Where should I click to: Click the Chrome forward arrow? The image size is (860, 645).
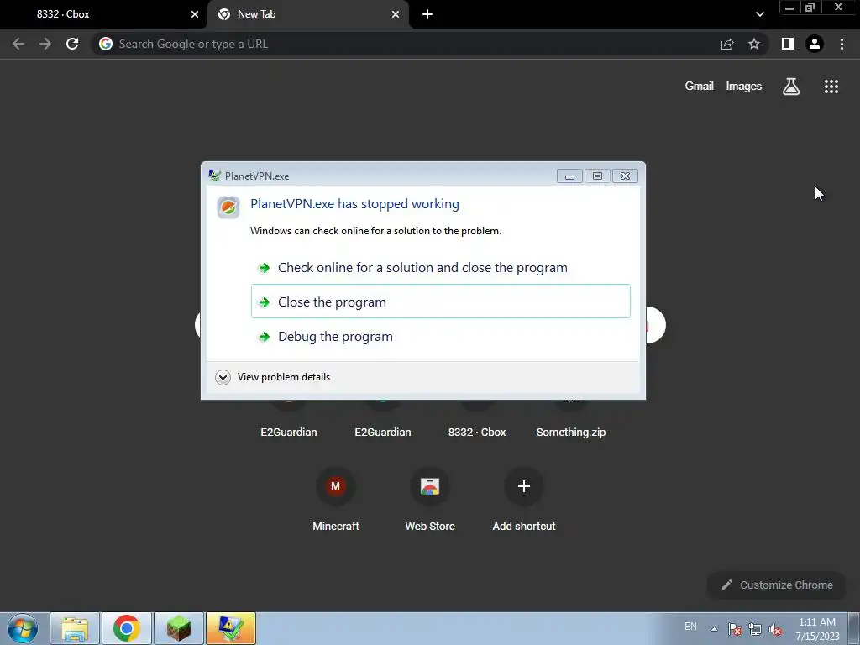pos(45,44)
